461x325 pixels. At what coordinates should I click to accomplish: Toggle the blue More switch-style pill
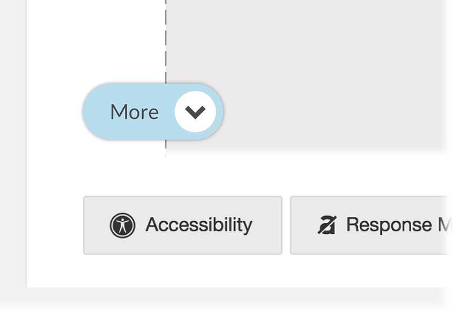tap(153, 112)
